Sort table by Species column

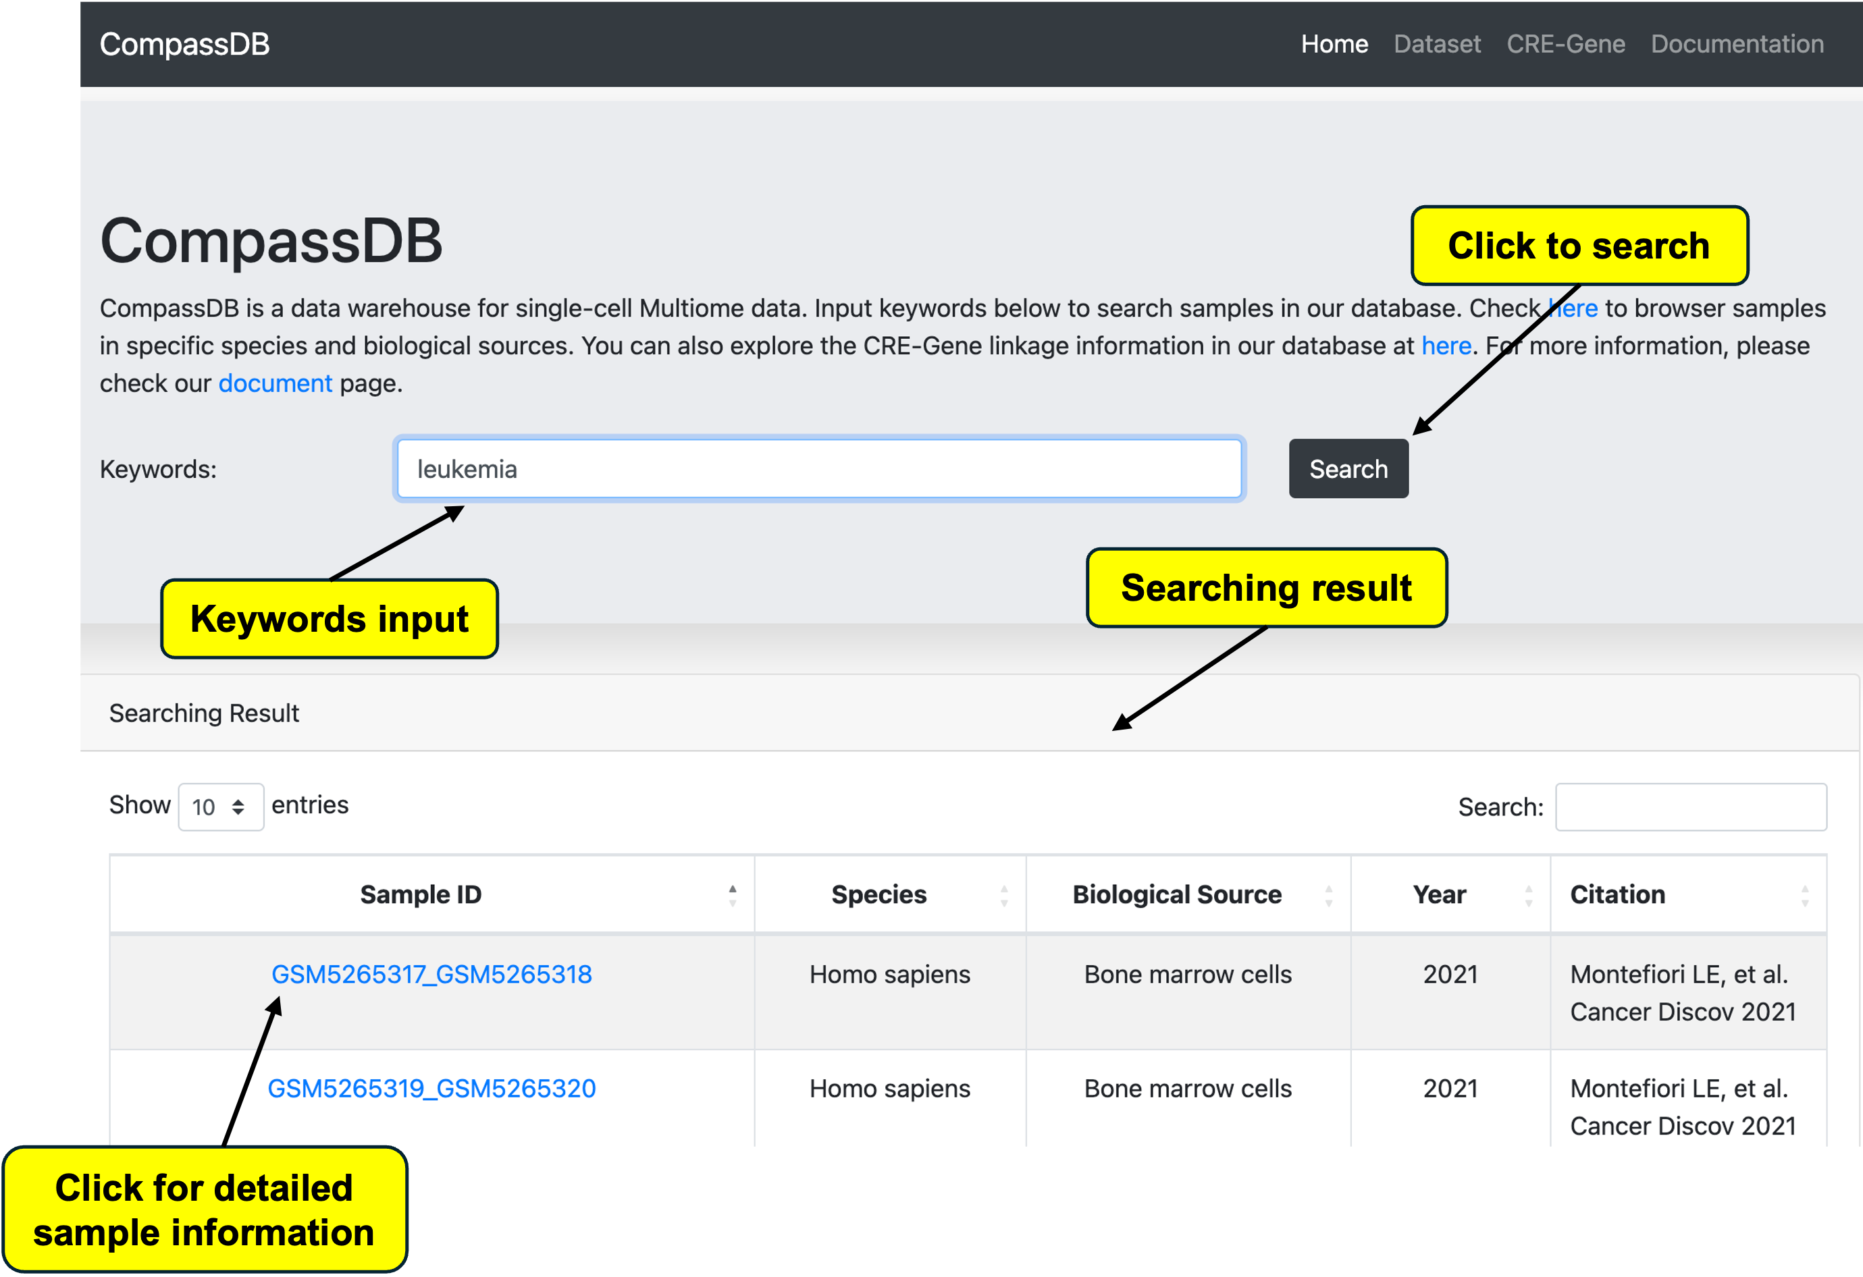point(890,894)
